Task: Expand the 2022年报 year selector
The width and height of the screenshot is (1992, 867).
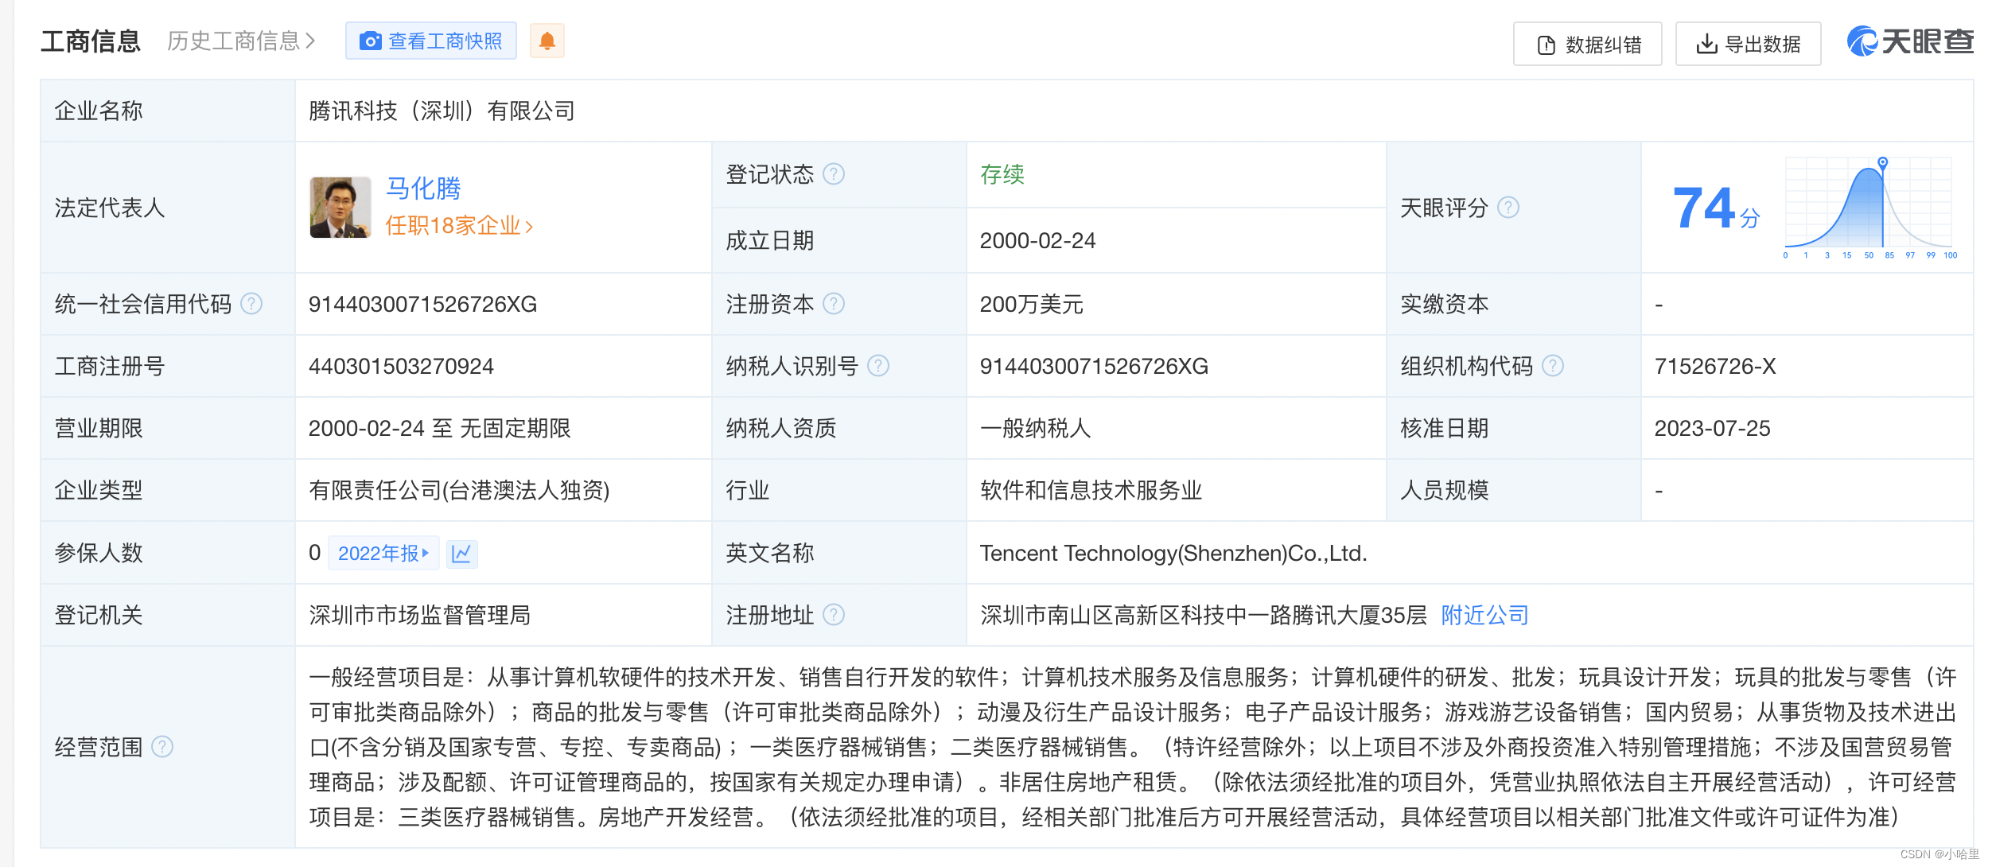Action: pyautogui.click(x=383, y=554)
